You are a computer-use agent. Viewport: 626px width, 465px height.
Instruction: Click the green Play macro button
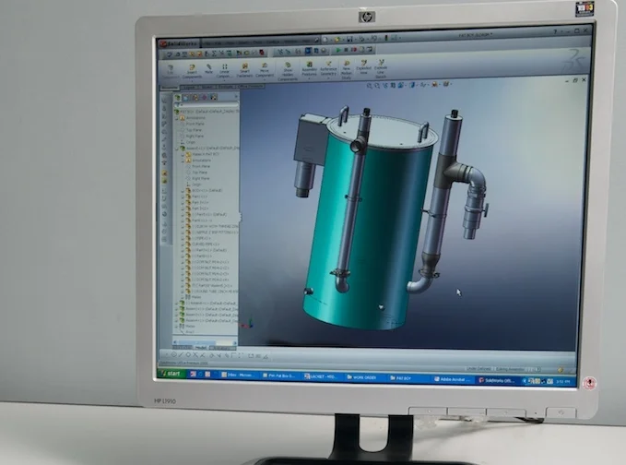coord(338,50)
